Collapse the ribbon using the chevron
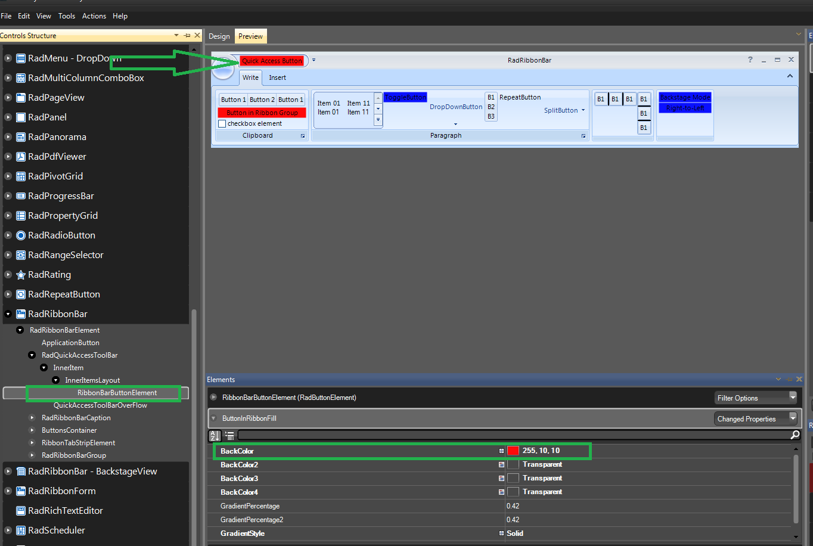This screenshot has width=813, height=546. [790, 76]
